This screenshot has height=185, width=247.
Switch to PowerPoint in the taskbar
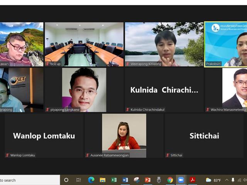(x=147, y=180)
